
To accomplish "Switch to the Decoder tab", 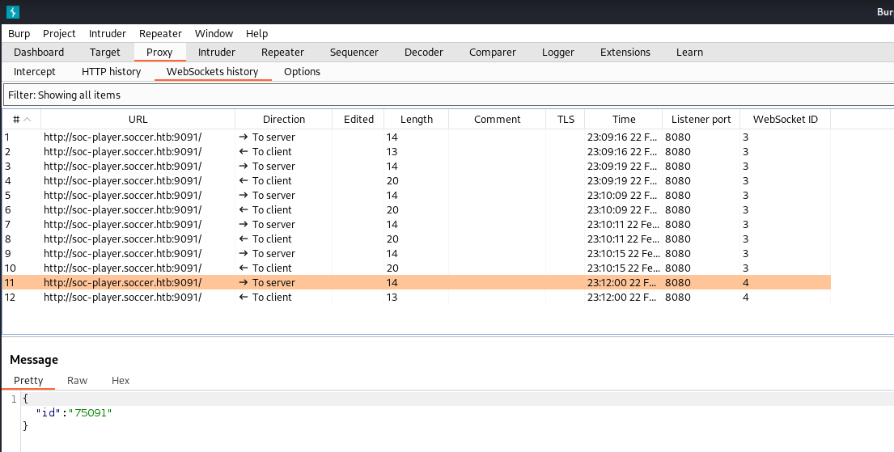I will pyautogui.click(x=423, y=53).
